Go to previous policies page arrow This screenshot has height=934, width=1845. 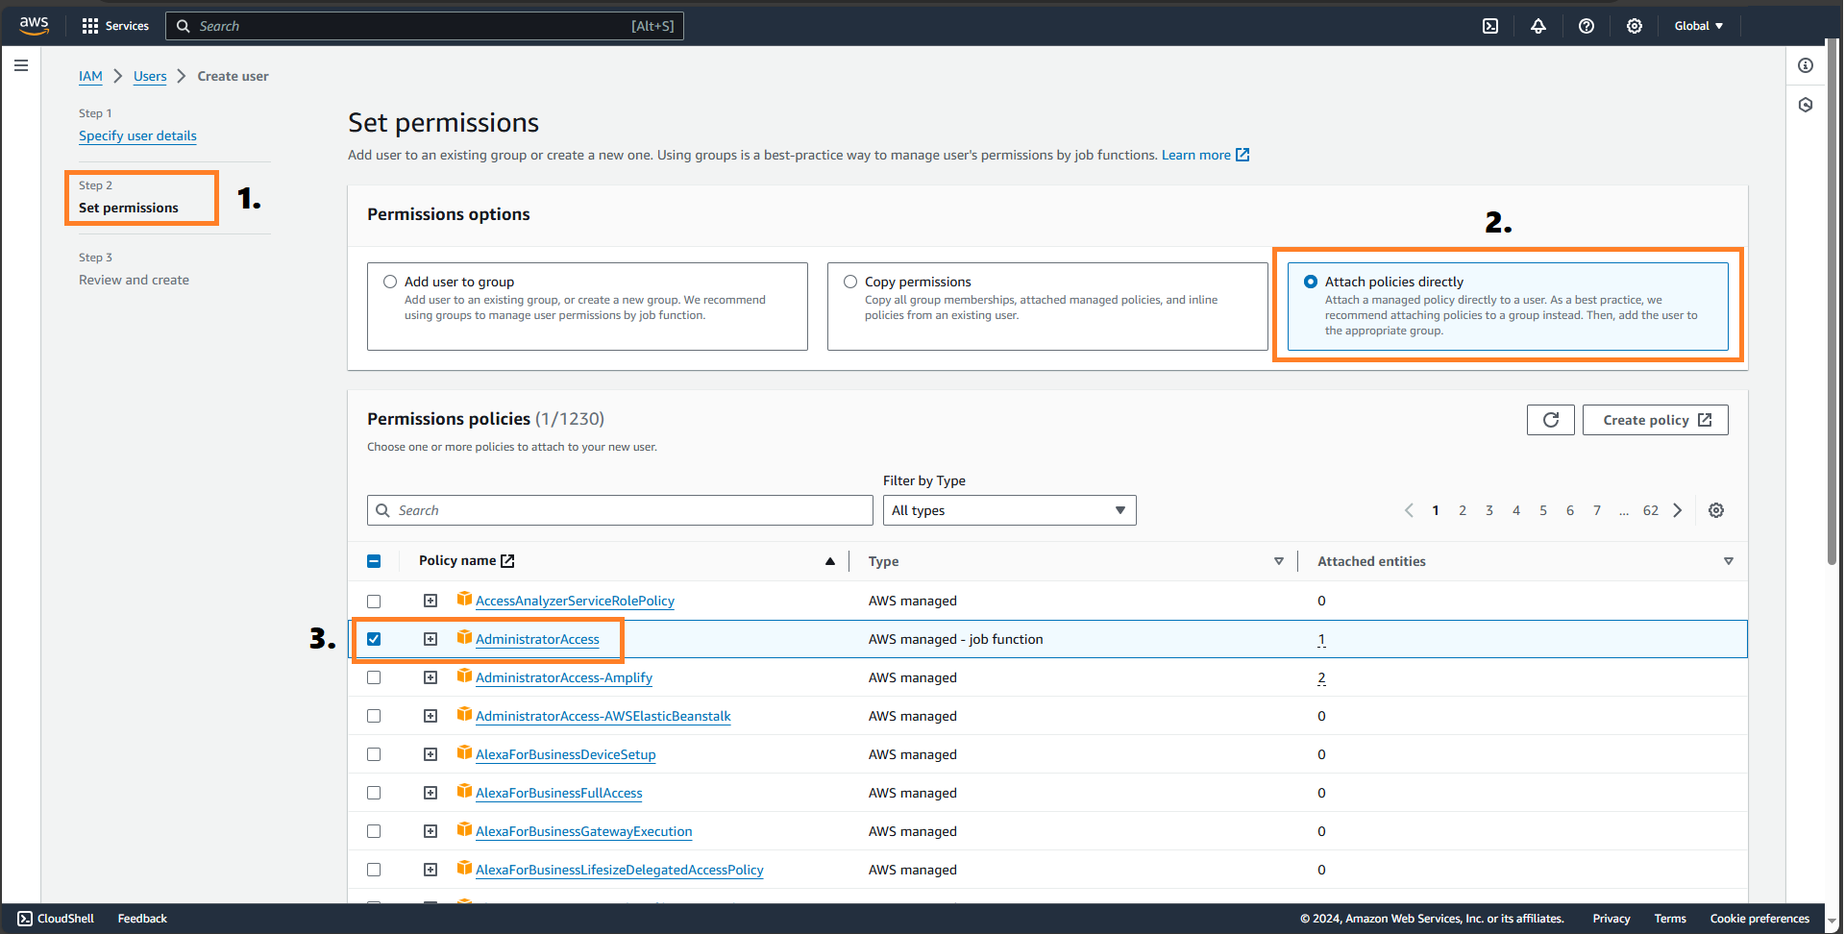click(x=1409, y=510)
